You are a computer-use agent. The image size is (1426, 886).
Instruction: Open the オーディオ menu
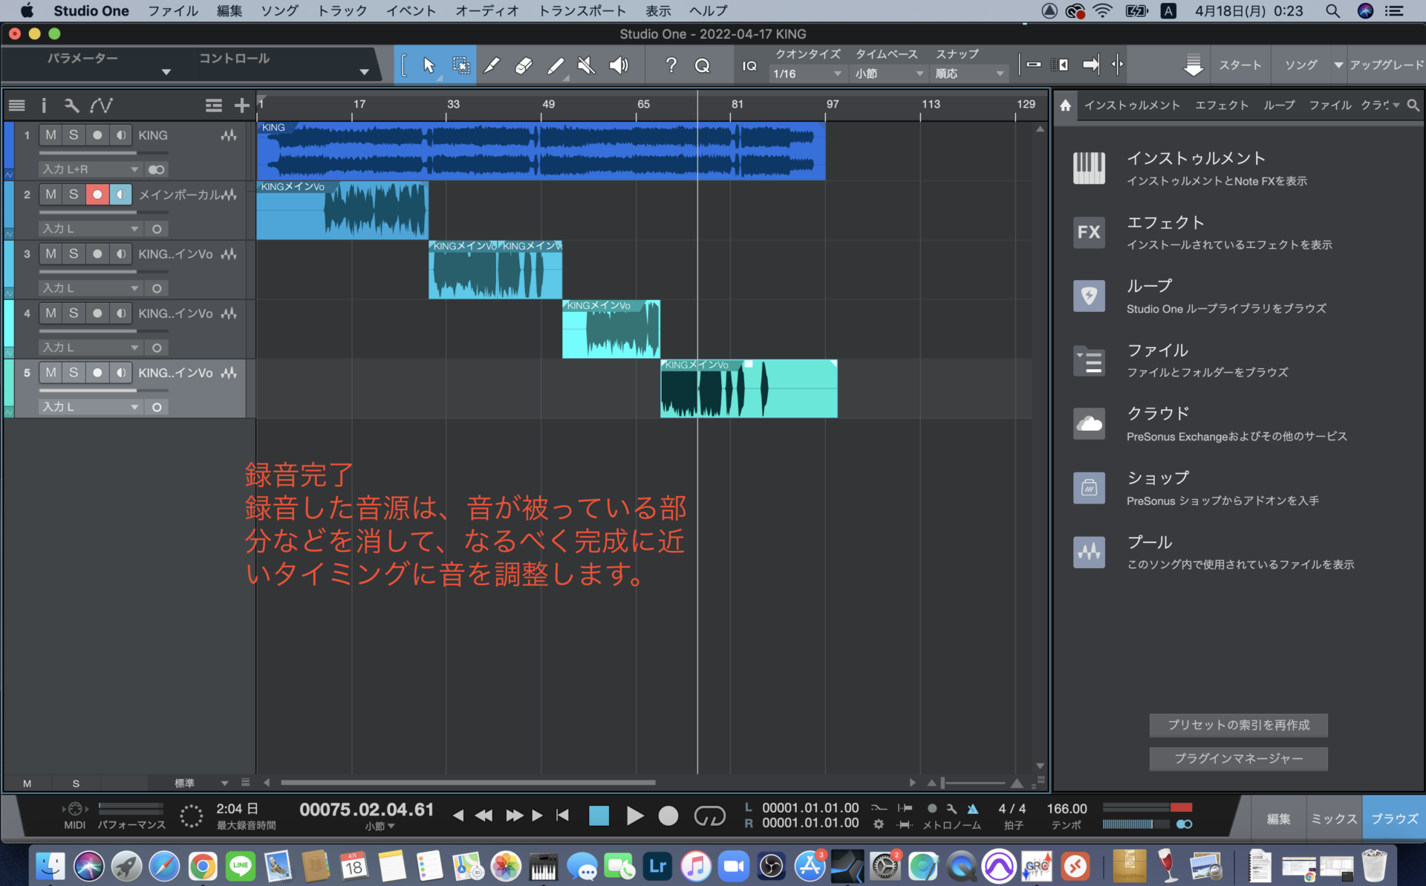(487, 10)
